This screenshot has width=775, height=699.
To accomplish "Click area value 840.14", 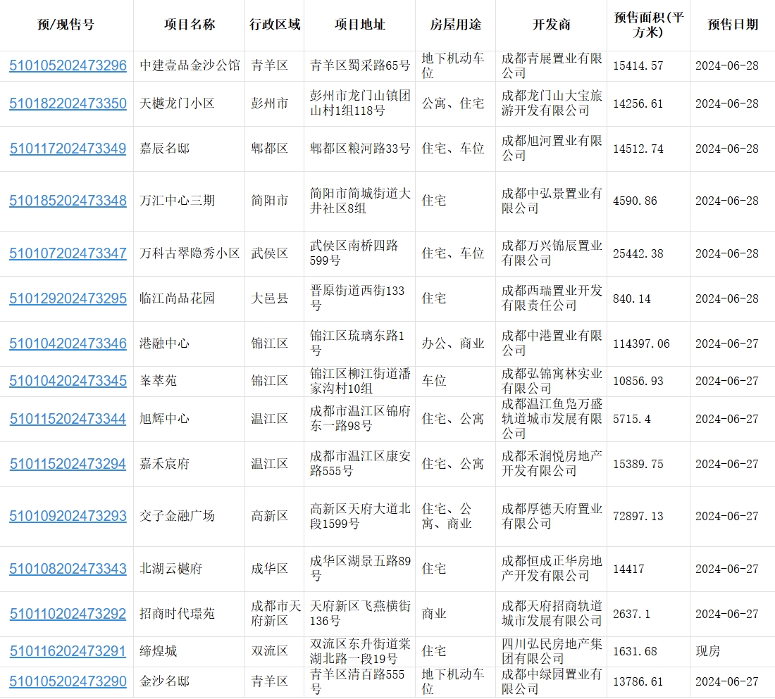I will click(x=632, y=299).
